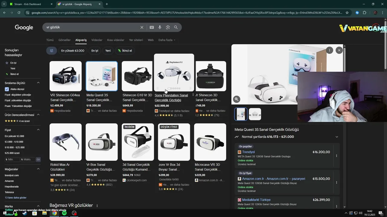Apply the İkinci el filter chip
387x217 pixels.
pos(125,51)
